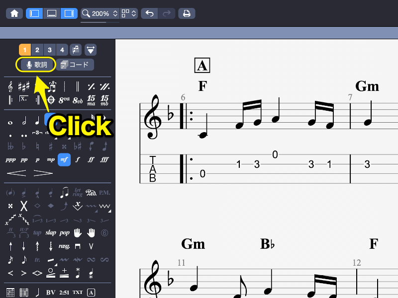Toggle the left panel visibility

click(34, 13)
